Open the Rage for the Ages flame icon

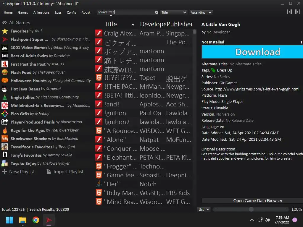[x=5, y=130]
